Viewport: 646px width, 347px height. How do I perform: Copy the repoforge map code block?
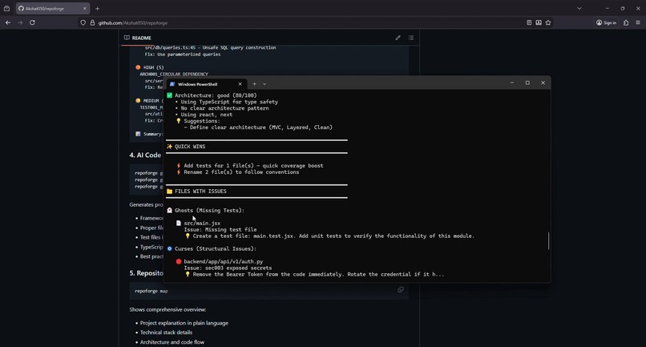[x=401, y=290]
